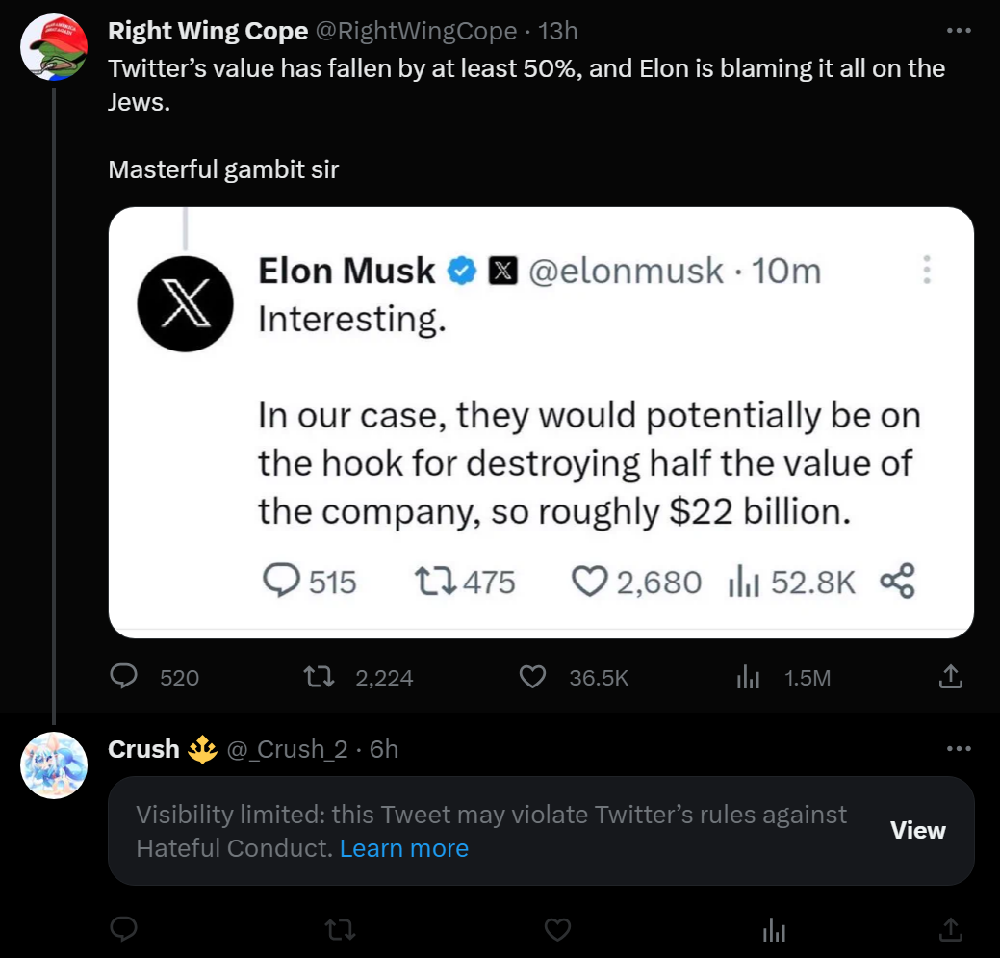Viewport: 1000px width, 958px height.
Task: Open Right Wing Cope's profile picture
Action: click(54, 47)
